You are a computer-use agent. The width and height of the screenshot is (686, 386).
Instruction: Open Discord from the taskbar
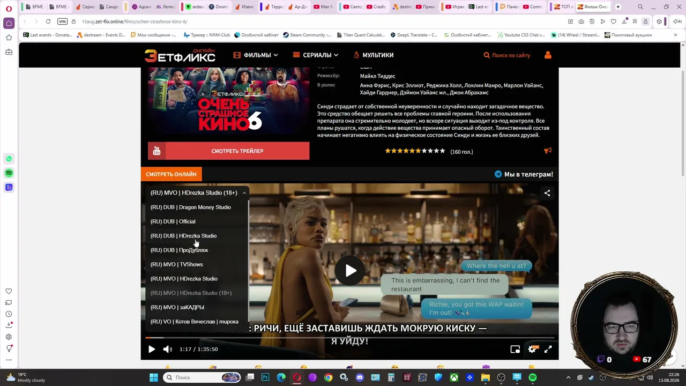[x=360, y=377]
